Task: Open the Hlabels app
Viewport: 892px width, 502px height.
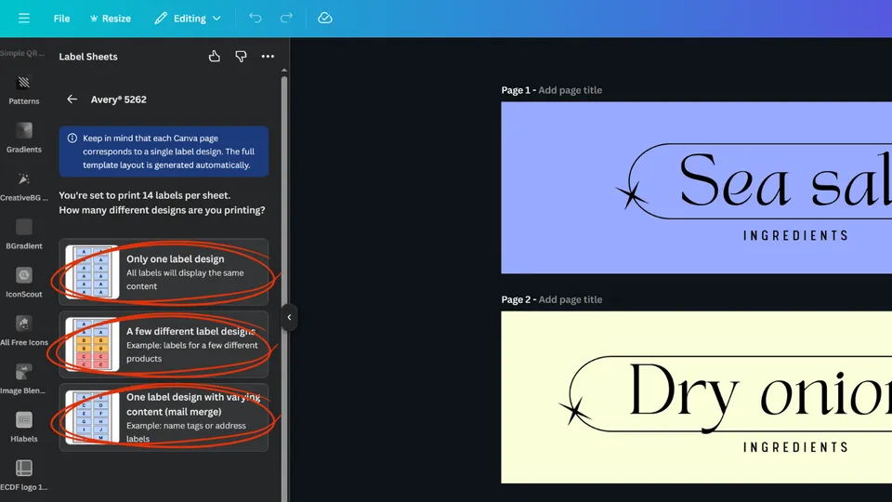Action: pyautogui.click(x=24, y=428)
